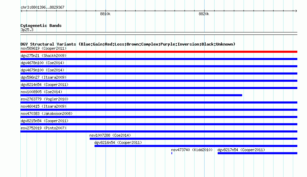Select nsv470383 (Jakobsson2008) label
The image size is (307, 177).
(x=47, y=114)
